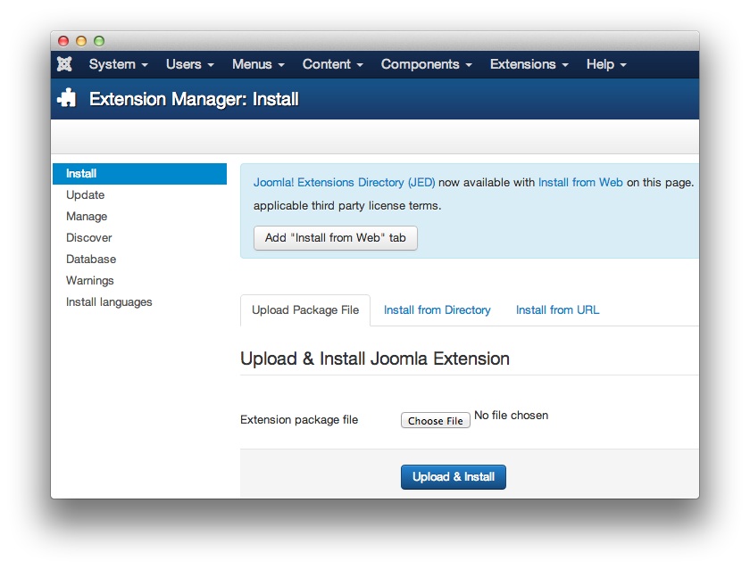Close the window with red button
Image resolution: width=750 pixels, height=569 pixels.
click(x=63, y=41)
